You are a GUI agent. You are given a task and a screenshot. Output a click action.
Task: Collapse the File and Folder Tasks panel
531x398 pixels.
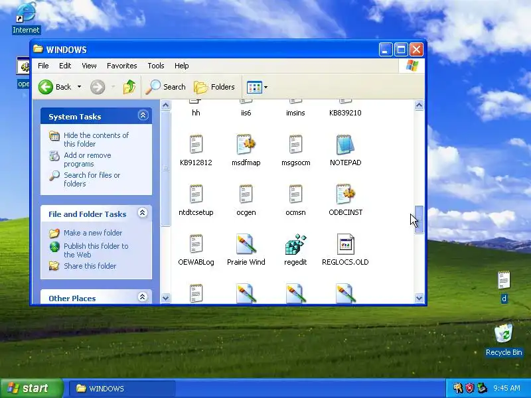tap(143, 213)
